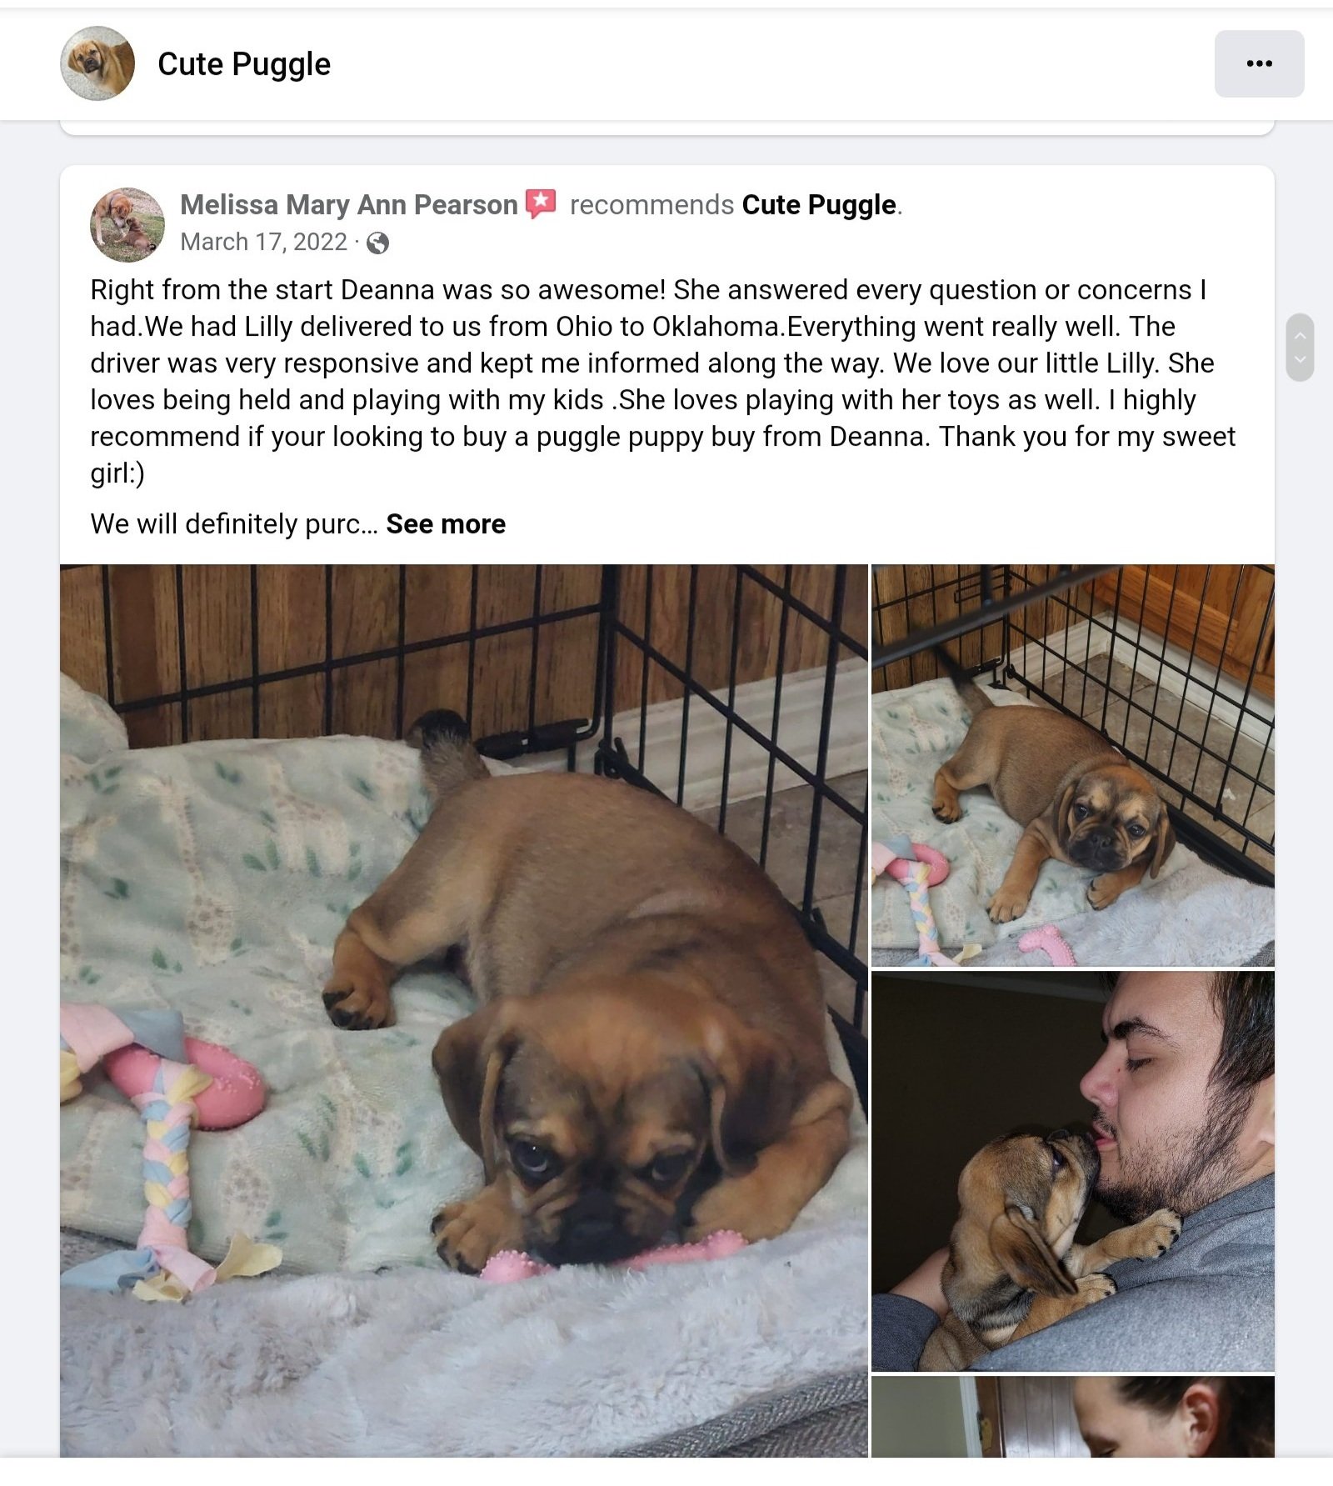Screen dimensions: 1333x1486
Task: Open the large puppy chewing toy photo
Action: point(463,1011)
